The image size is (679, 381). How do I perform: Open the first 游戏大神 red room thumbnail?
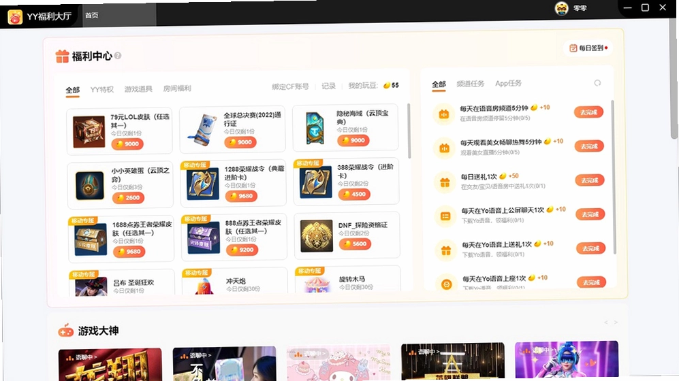coord(110,364)
